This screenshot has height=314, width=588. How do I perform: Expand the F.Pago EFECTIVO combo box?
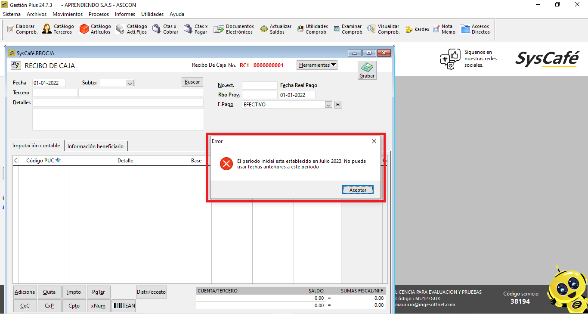pos(328,105)
